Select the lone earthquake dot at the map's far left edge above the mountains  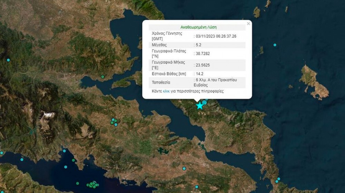(x=8, y=60)
